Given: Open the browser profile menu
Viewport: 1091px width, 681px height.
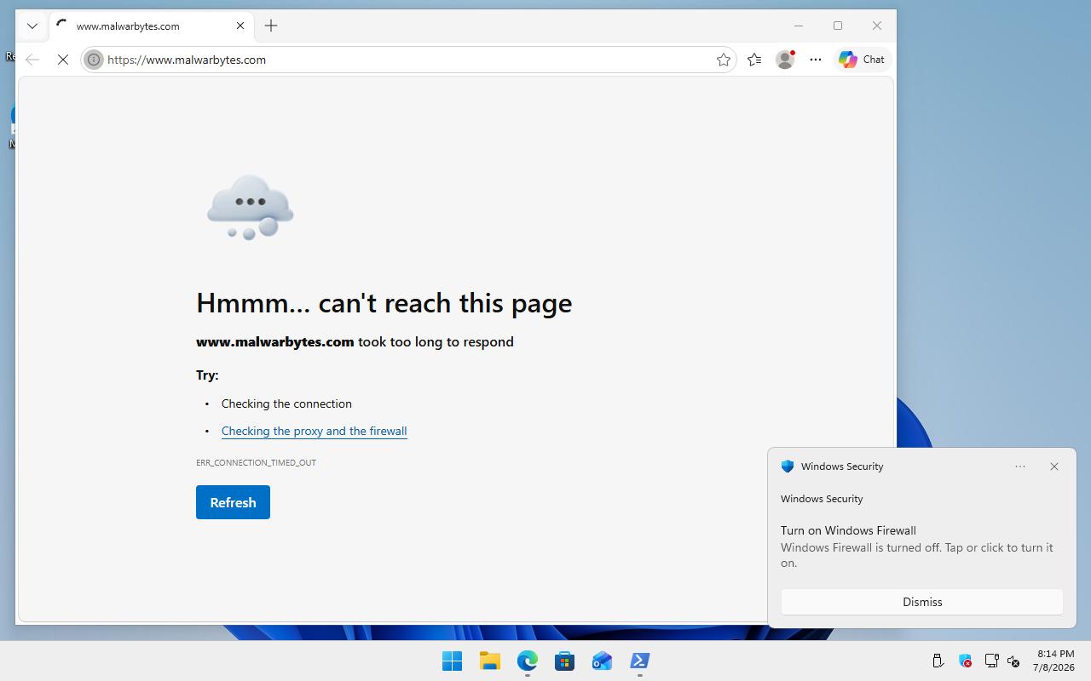Looking at the screenshot, I should (785, 60).
